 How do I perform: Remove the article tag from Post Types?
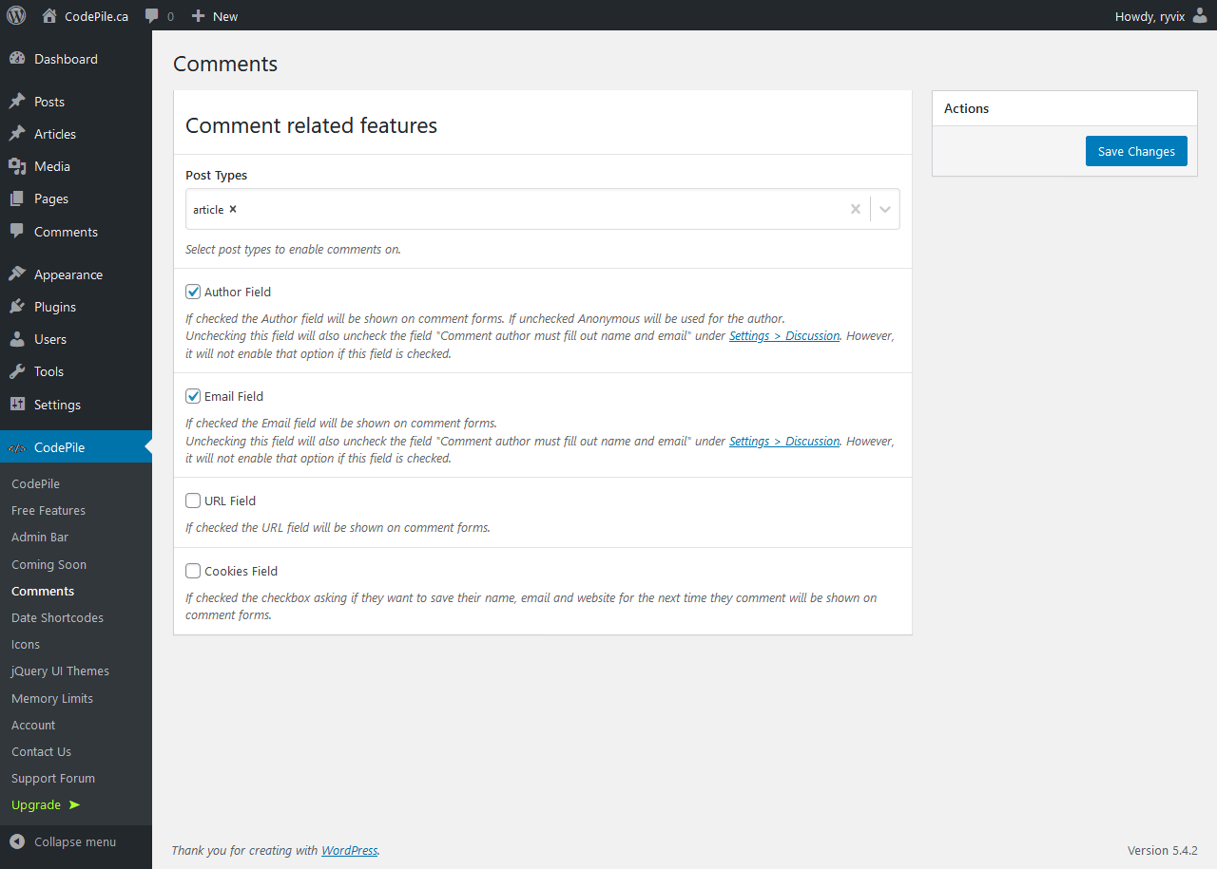(233, 210)
